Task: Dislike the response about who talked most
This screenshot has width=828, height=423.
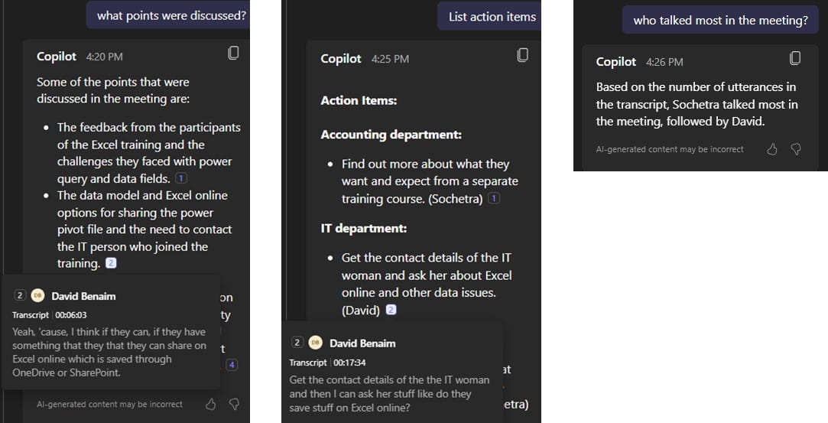Action: (x=795, y=149)
